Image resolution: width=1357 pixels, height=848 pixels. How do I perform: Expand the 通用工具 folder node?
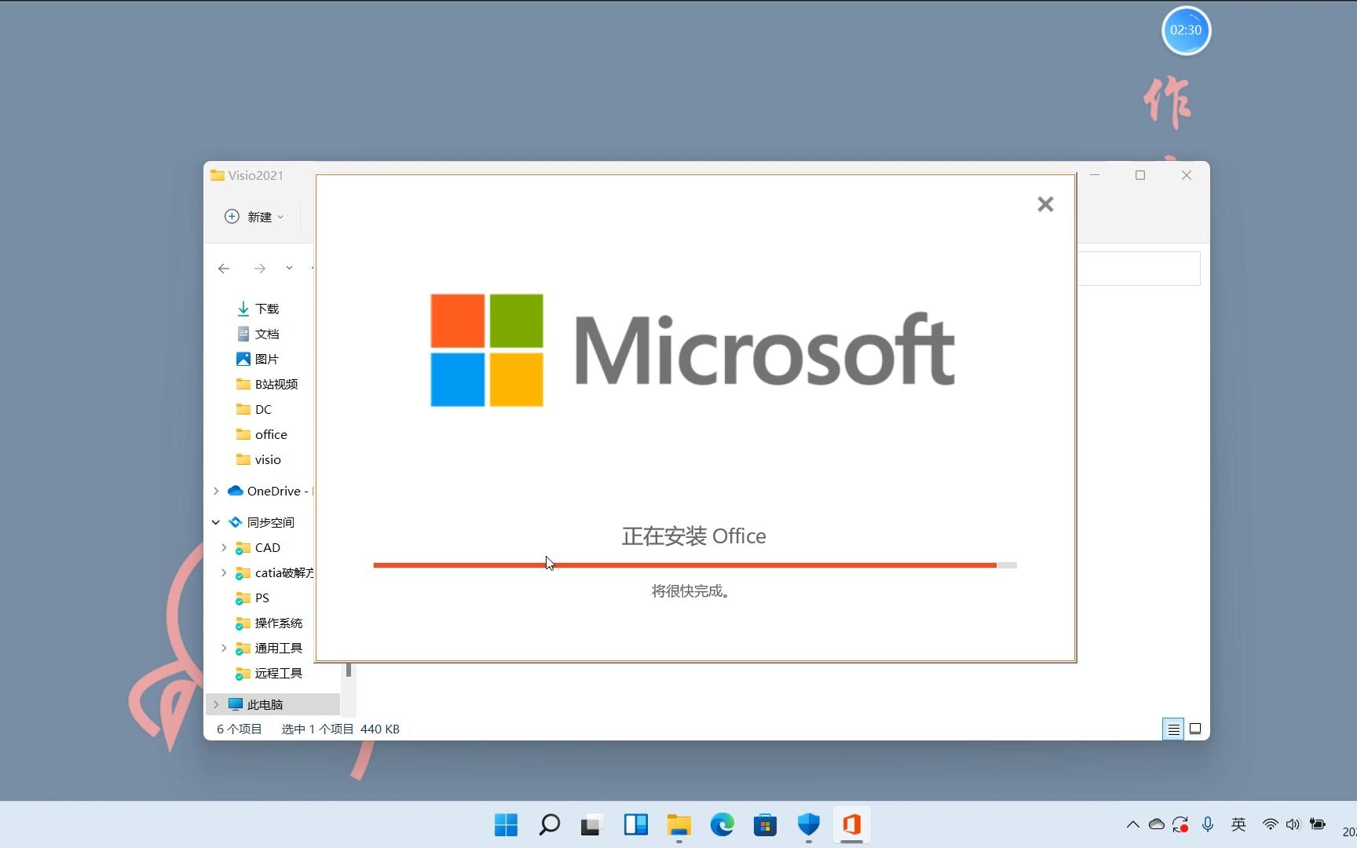[224, 648]
